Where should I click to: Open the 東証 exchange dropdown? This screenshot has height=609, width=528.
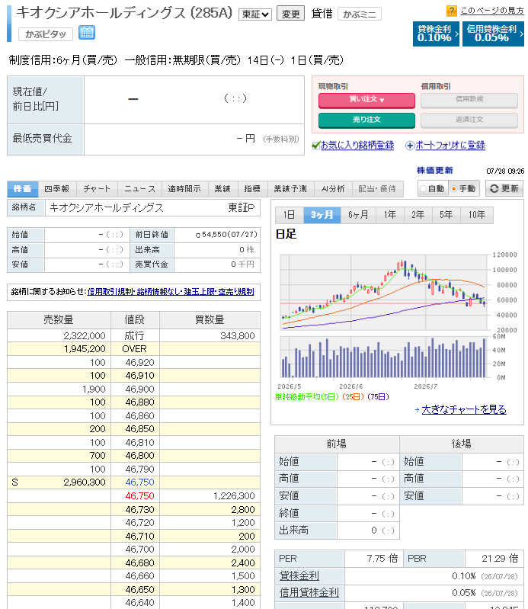(255, 14)
